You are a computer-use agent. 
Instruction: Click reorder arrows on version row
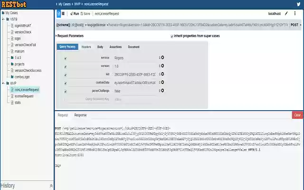(160, 66)
